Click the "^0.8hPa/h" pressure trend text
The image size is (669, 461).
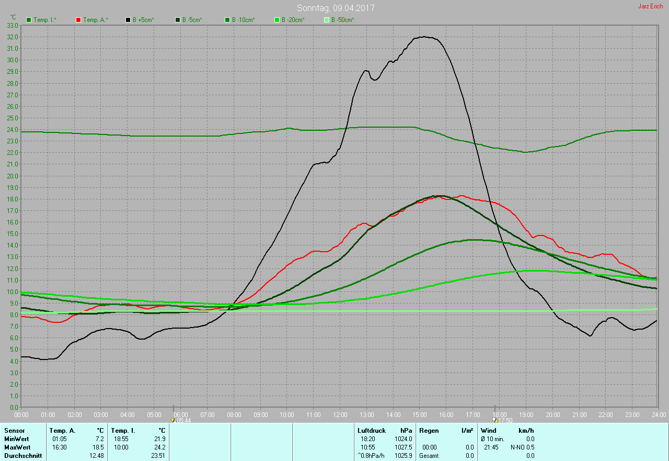click(x=372, y=456)
